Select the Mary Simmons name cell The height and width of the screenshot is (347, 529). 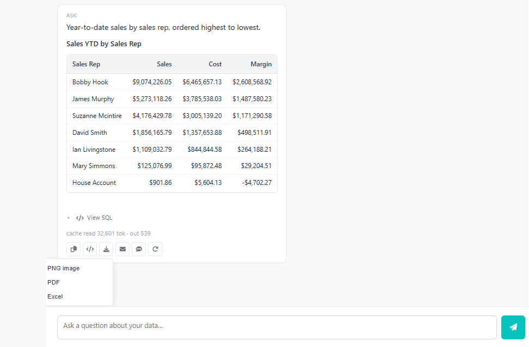coord(94,166)
